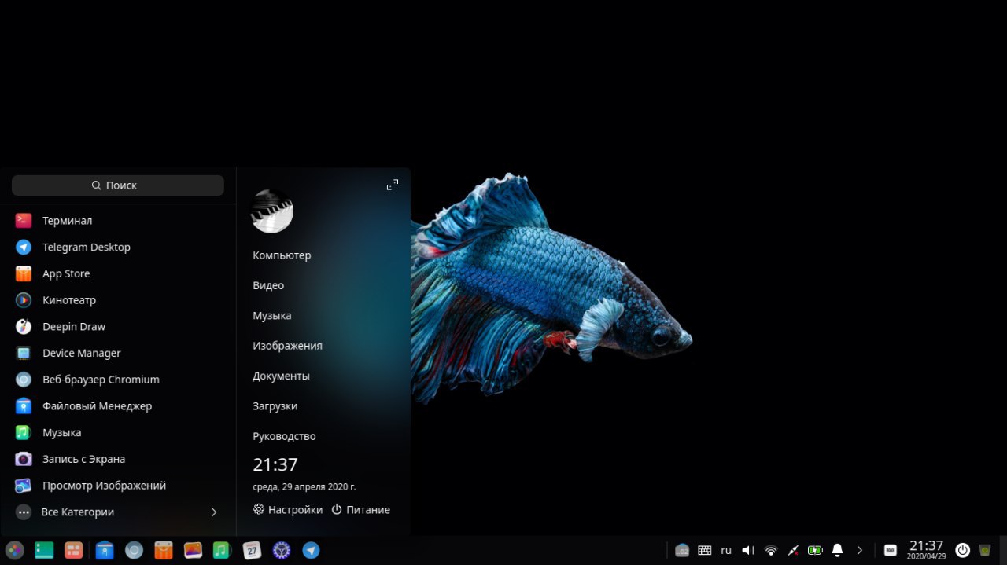
Task: Launch the green music dock icon
Action: (222, 550)
